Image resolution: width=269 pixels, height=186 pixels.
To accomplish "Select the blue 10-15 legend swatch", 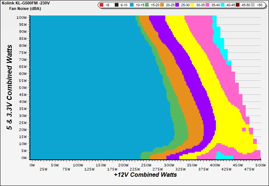I will click(x=131, y=5).
